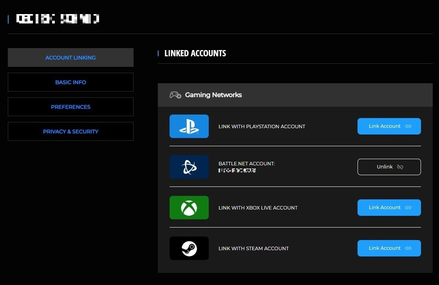Select the green Xbox logo tile

coord(189,208)
